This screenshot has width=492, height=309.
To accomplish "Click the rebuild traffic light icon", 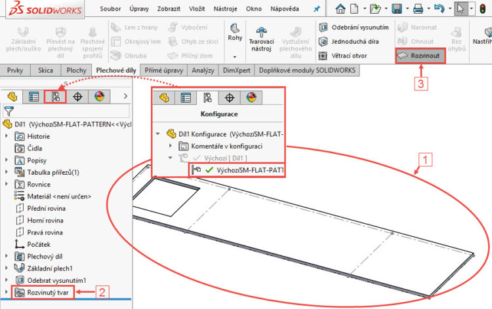I will click(x=483, y=9).
